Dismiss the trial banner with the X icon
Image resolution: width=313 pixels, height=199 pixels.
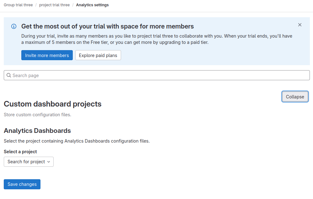tap(300, 25)
